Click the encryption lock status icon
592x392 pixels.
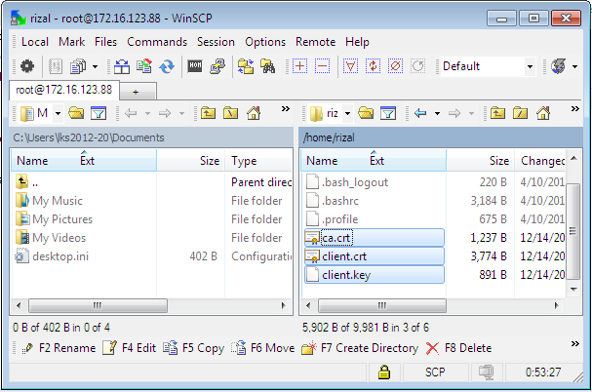point(384,372)
